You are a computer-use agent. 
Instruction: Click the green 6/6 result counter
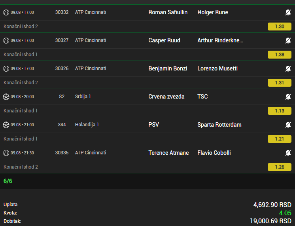coord(8,181)
